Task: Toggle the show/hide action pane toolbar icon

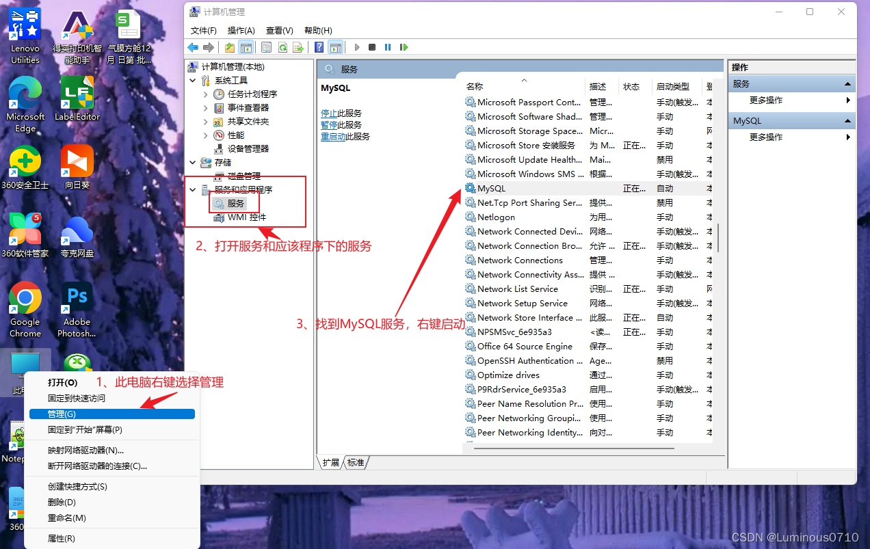Action: (335, 47)
